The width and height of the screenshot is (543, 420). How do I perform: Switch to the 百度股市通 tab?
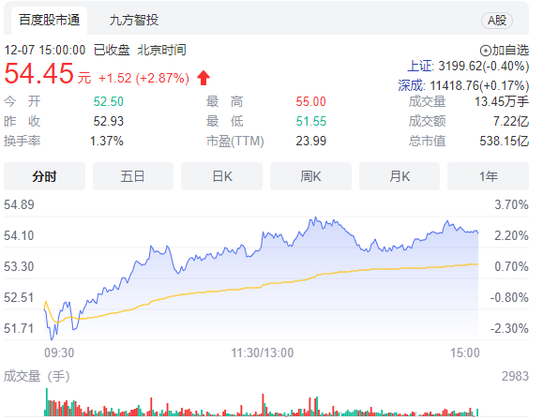(49, 20)
